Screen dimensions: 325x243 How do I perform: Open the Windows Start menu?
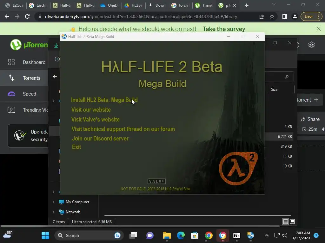pos(45,235)
